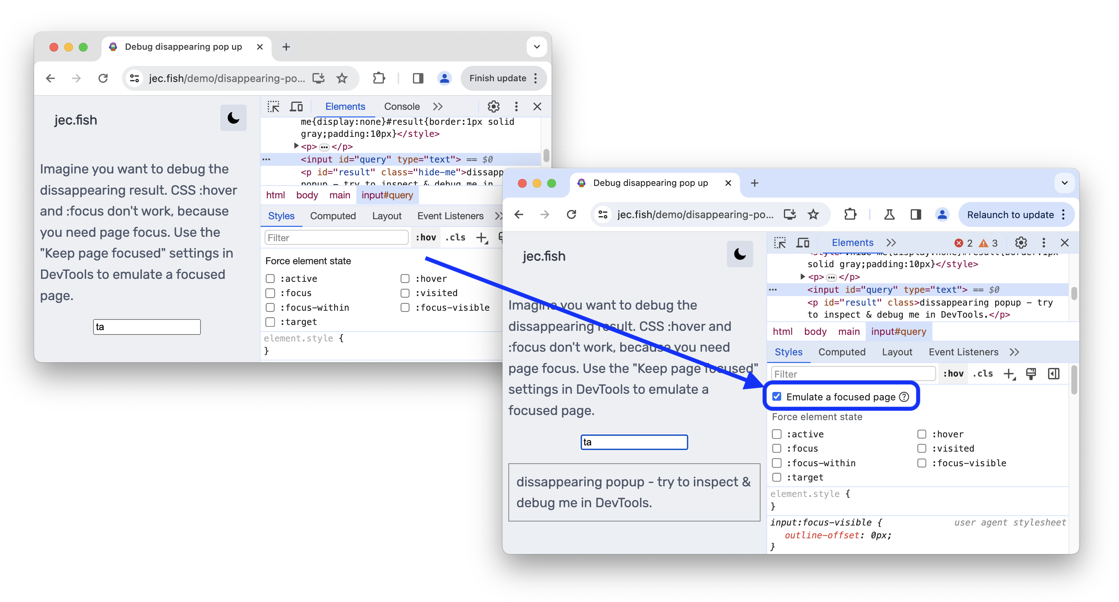Toggle the :focus force element state

(x=775, y=448)
